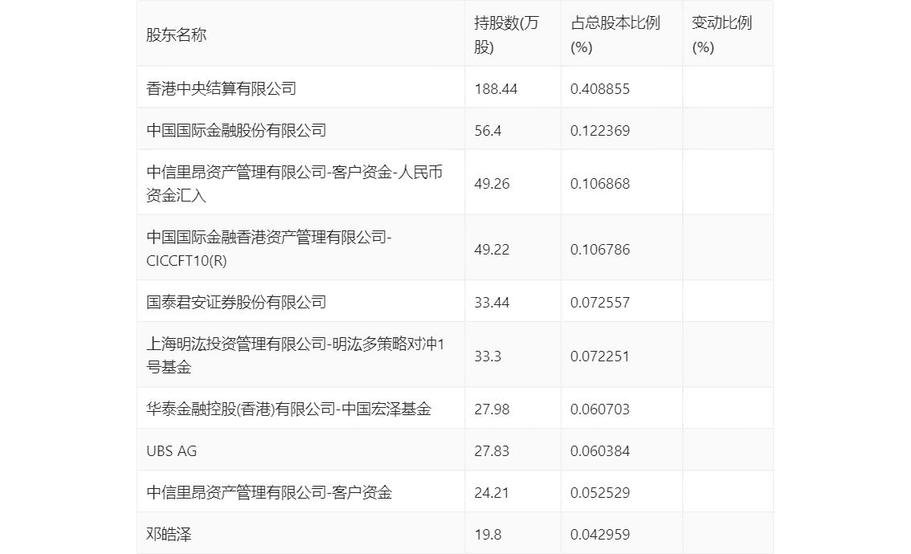Image resolution: width=911 pixels, height=554 pixels.
Task: Click the 0.072251 percentage cell
Action: [599, 356]
